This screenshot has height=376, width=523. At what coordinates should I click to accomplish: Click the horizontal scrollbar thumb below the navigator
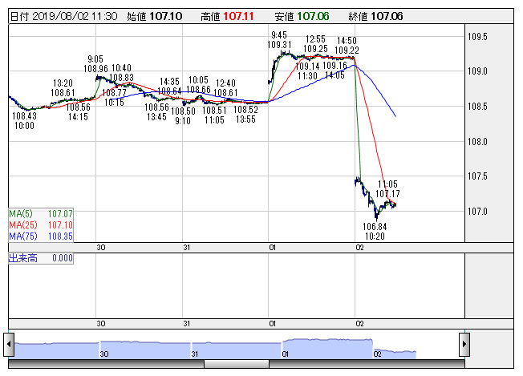(x=237, y=364)
